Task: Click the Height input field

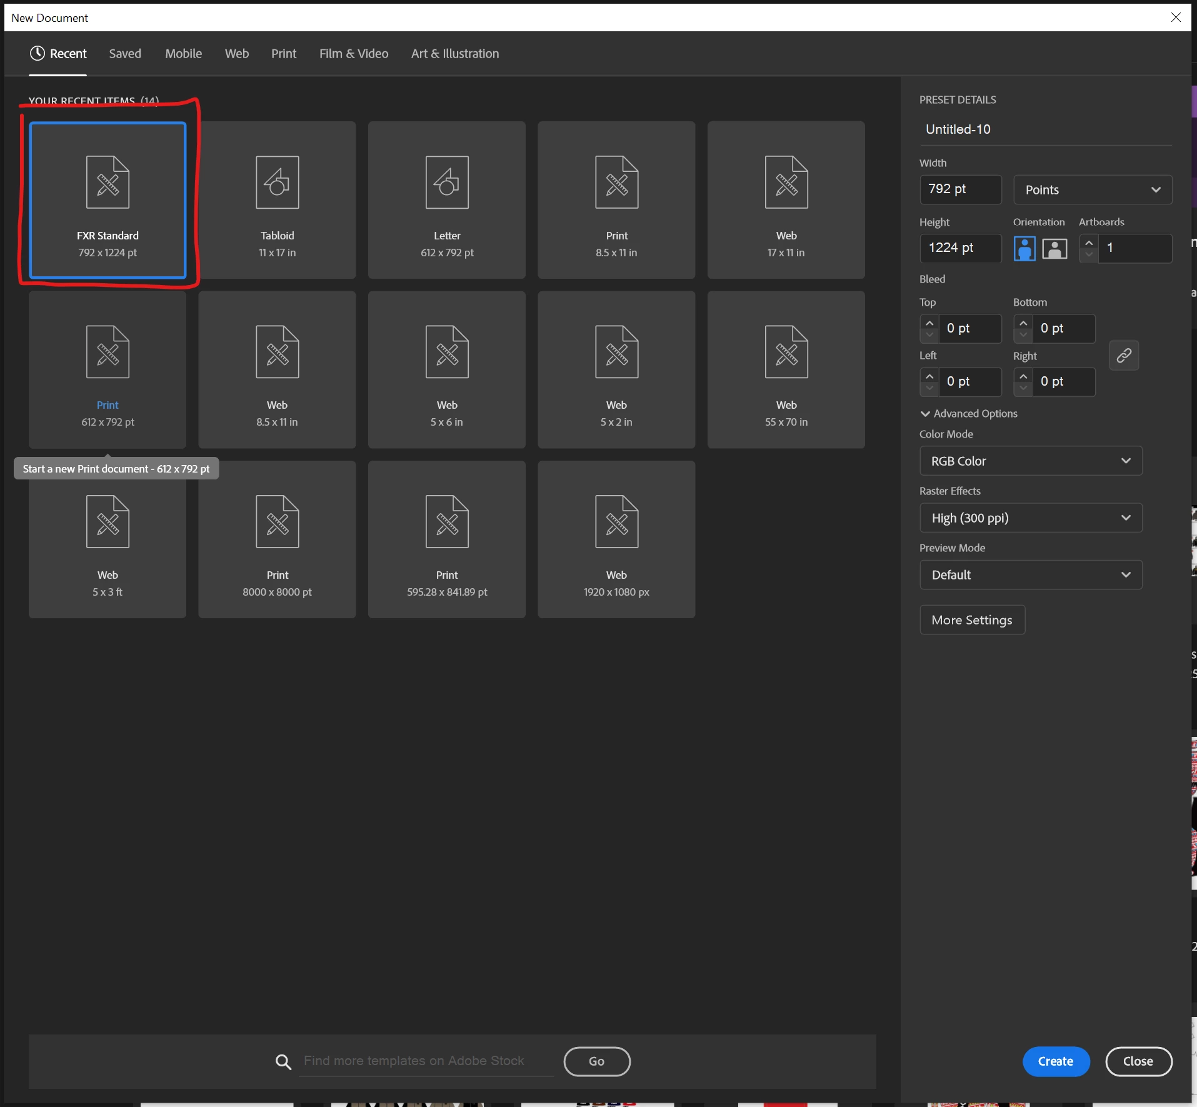Action: pyautogui.click(x=961, y=248)
